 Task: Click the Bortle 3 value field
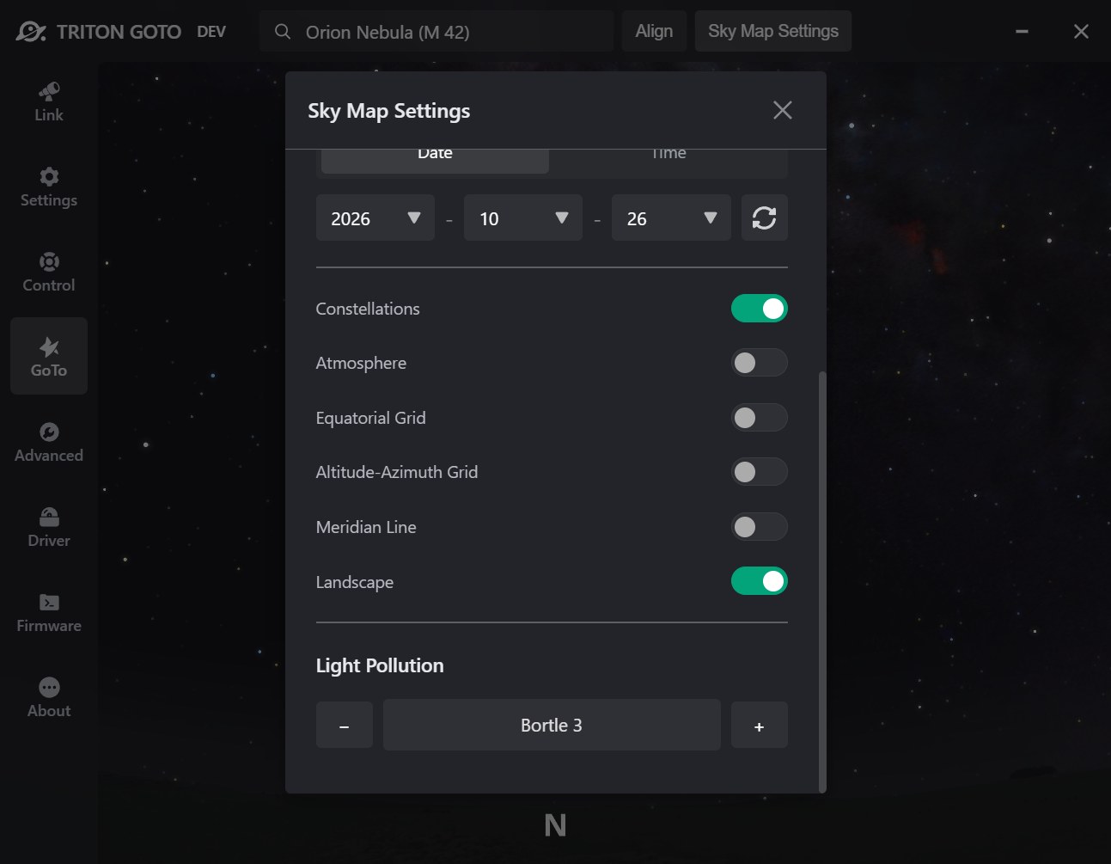click(552, 725)
